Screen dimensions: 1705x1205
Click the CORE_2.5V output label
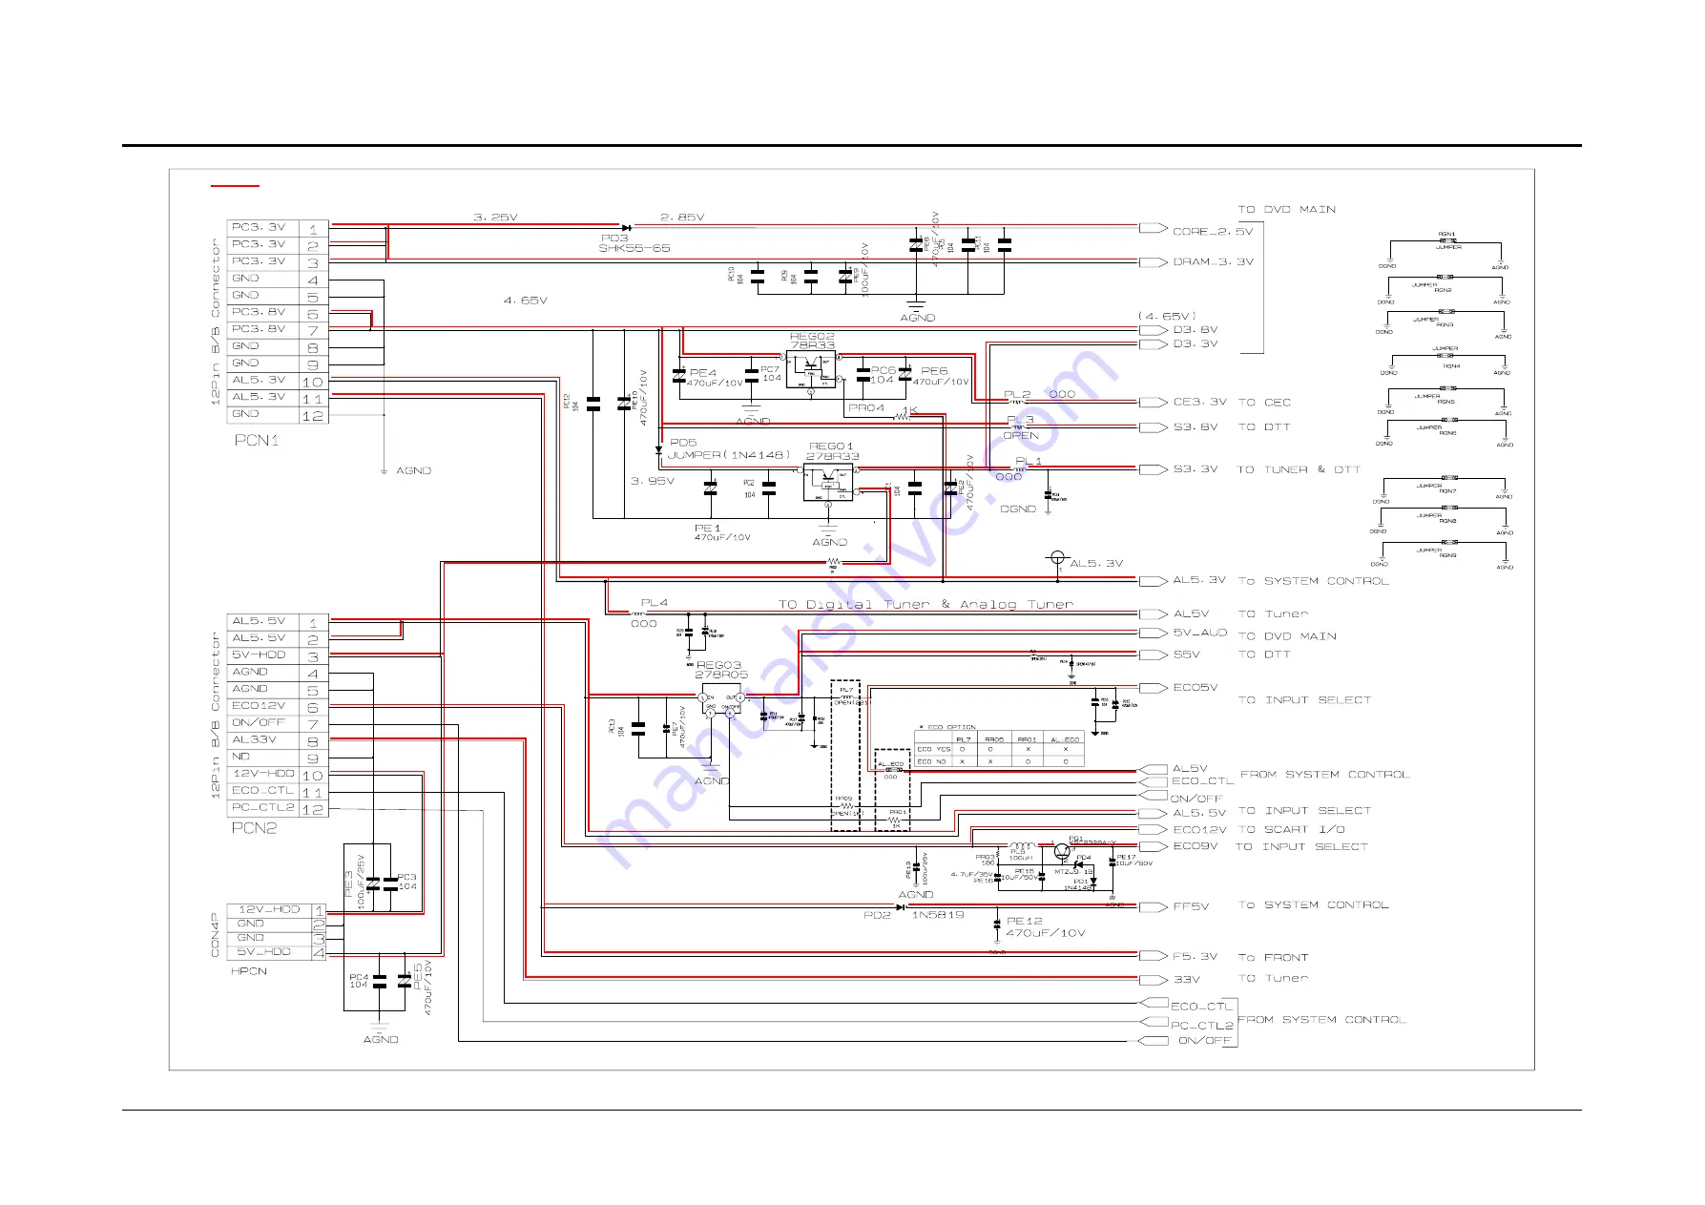point(1212,231)
